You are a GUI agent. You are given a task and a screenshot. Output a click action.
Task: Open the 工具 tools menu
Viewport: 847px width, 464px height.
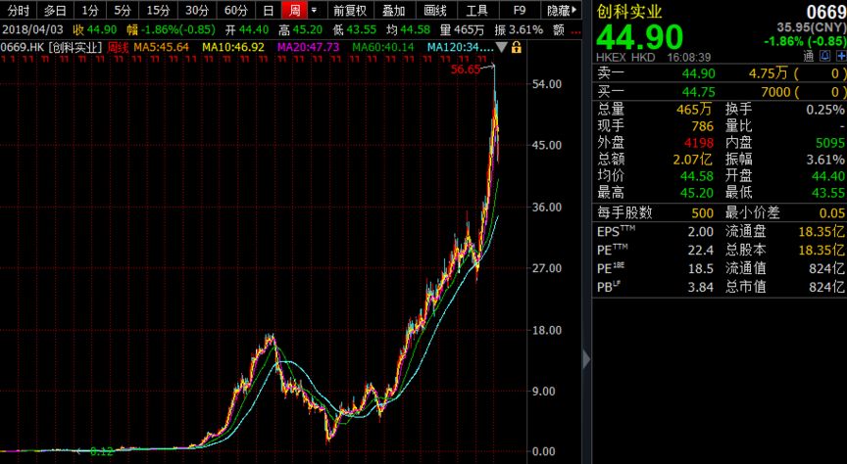(x=477, y=10)
